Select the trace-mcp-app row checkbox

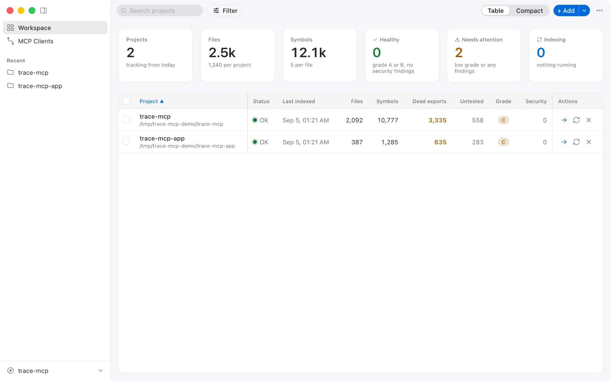(126, 141)
